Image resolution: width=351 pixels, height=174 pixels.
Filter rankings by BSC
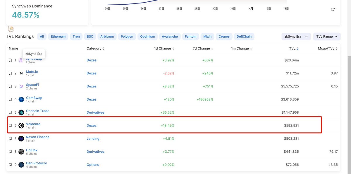pyautogui.click(x=90, y=36)
